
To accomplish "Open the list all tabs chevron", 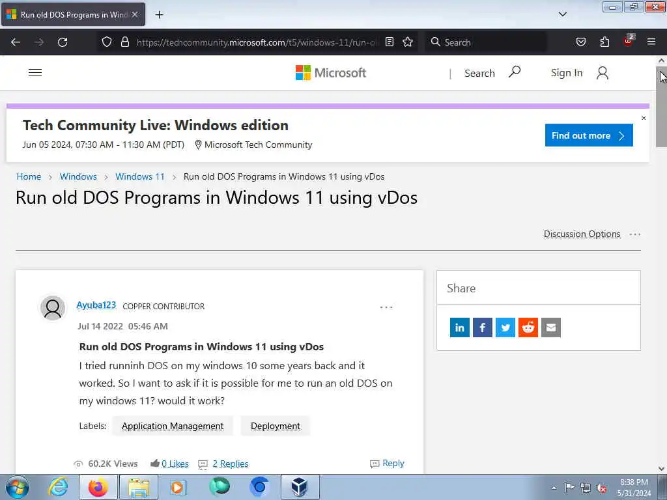I will pyautogui.click(x=562, y=14).
